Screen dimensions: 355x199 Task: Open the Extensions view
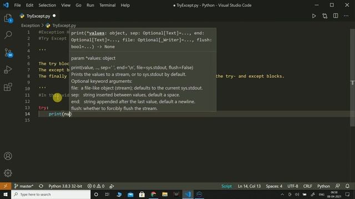tap(8, 87)
